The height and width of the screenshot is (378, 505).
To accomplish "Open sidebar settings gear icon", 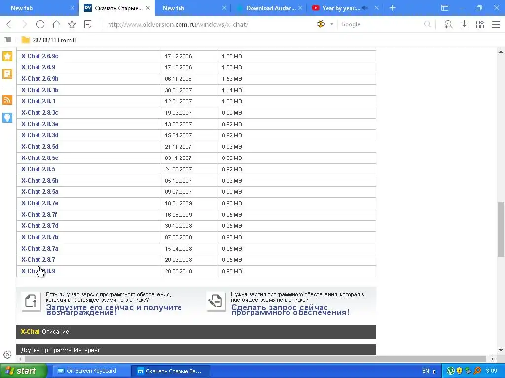I will pyautogui.click(x=7, y=355).
